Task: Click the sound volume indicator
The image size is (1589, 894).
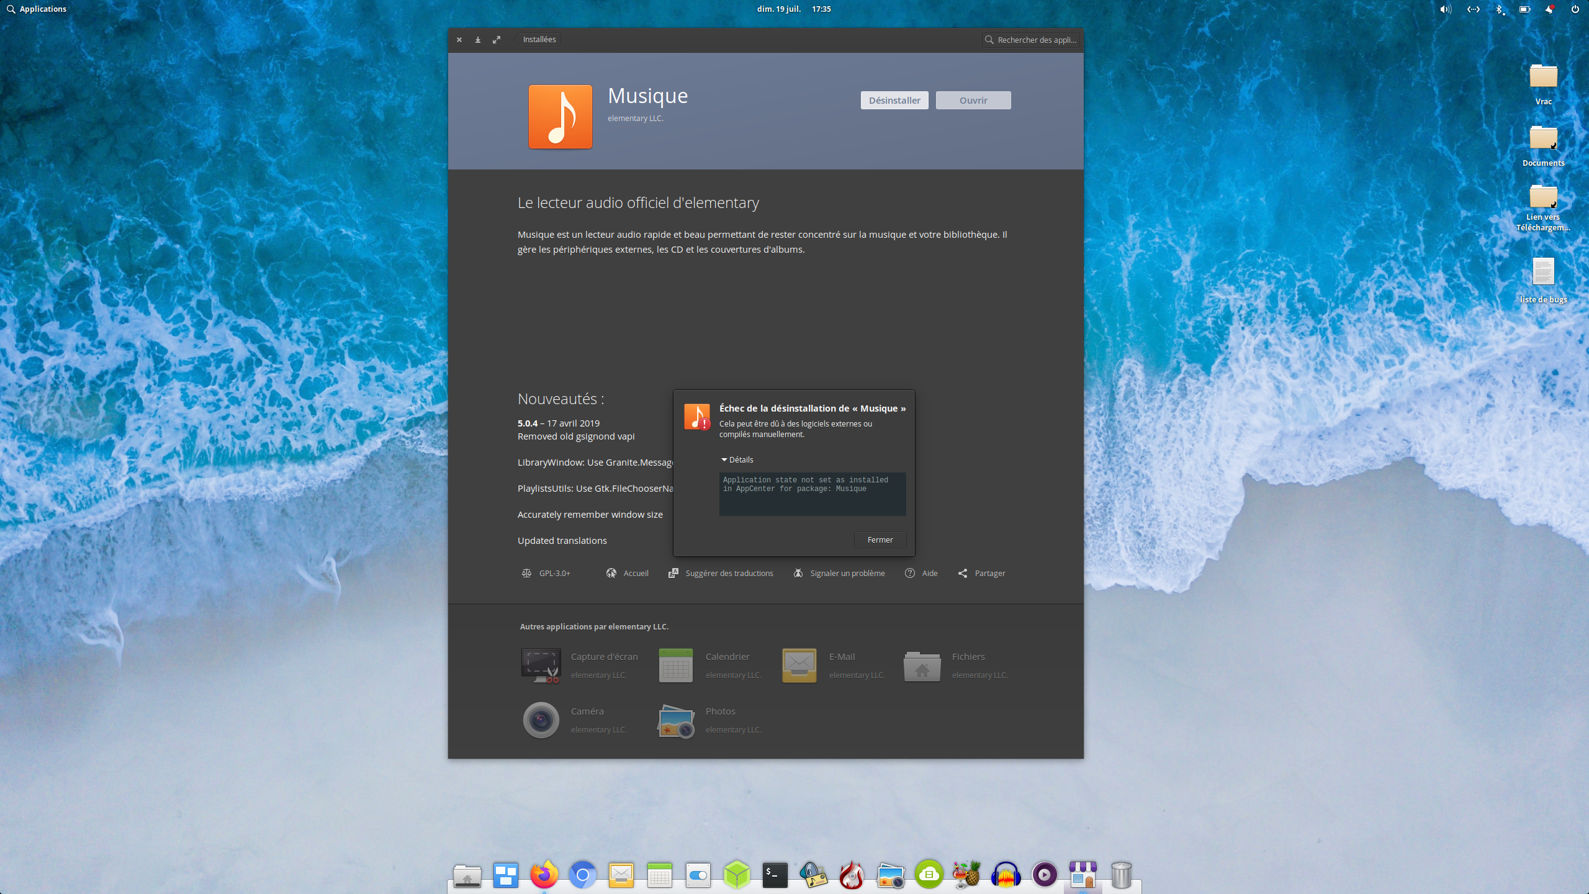Action: coord(1446,9)
